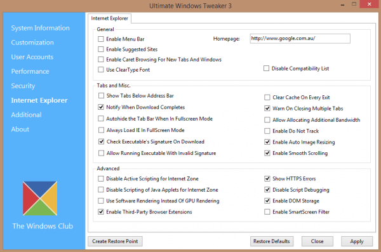Check Clear Cache On Every Exit
This screenshot has width=381, height=252.
click(267, 98)
